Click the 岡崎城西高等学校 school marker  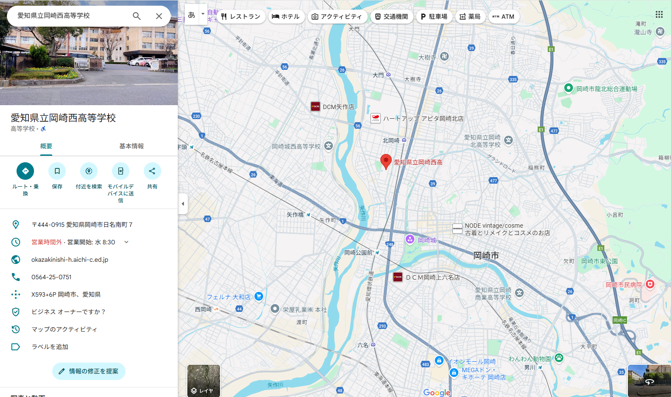point(329,146)
